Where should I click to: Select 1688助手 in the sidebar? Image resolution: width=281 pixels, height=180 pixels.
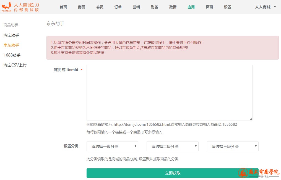coord(12,55)
